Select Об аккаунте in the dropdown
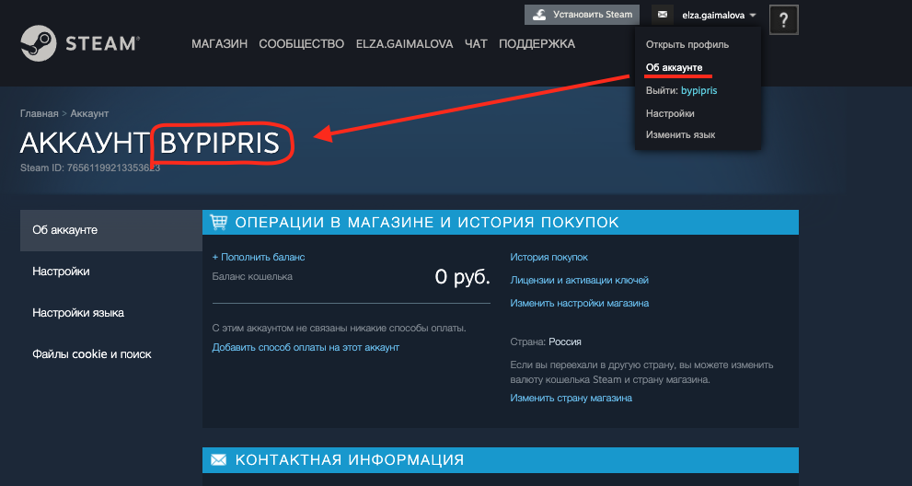This screenshot has height=486, width=912. [675, 67]
